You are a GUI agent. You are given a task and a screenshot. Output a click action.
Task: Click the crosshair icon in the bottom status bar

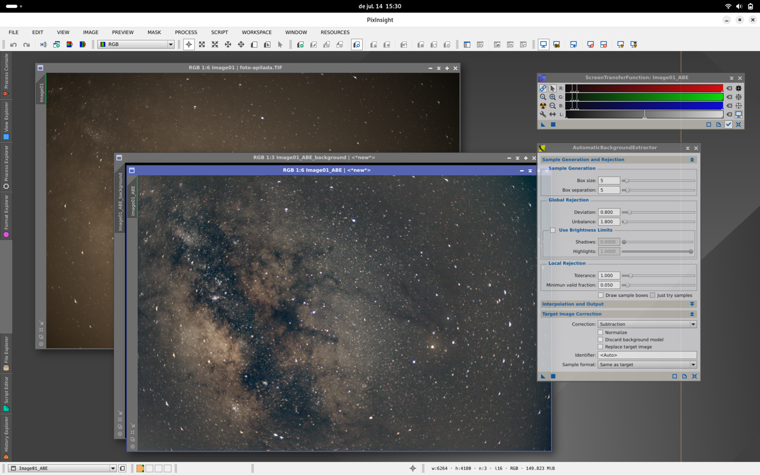(x=413, y=468)
